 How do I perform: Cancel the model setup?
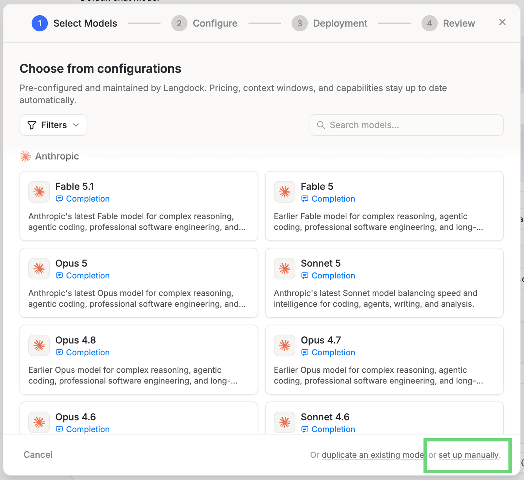pos(38,455)
